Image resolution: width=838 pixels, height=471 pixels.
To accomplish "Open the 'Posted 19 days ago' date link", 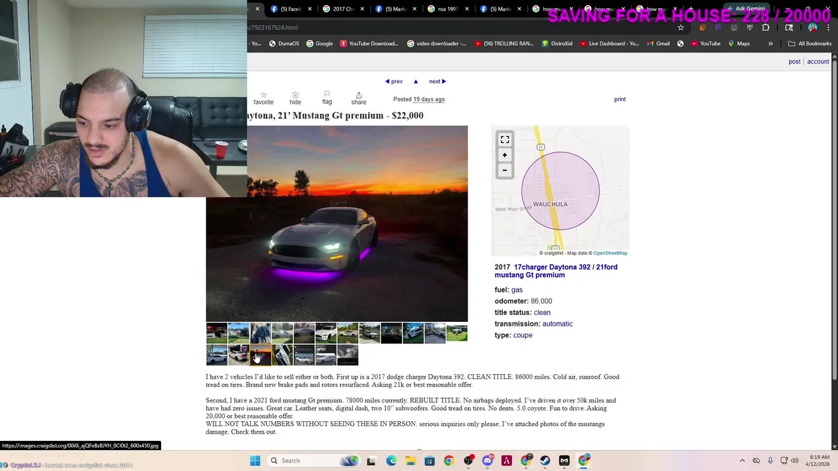I will 429,99.
